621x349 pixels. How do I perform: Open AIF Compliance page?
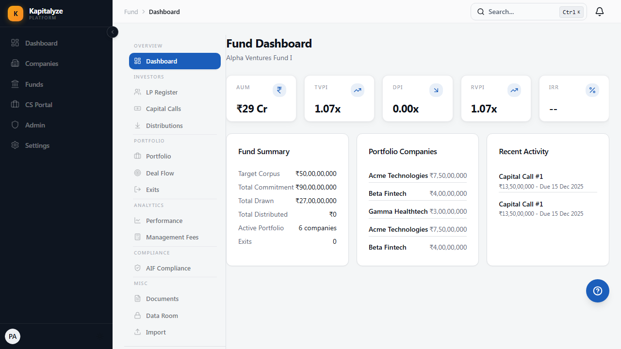175,268
